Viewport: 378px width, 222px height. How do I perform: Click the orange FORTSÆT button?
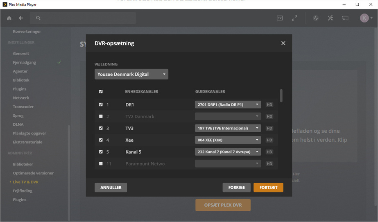pos(268,188)
